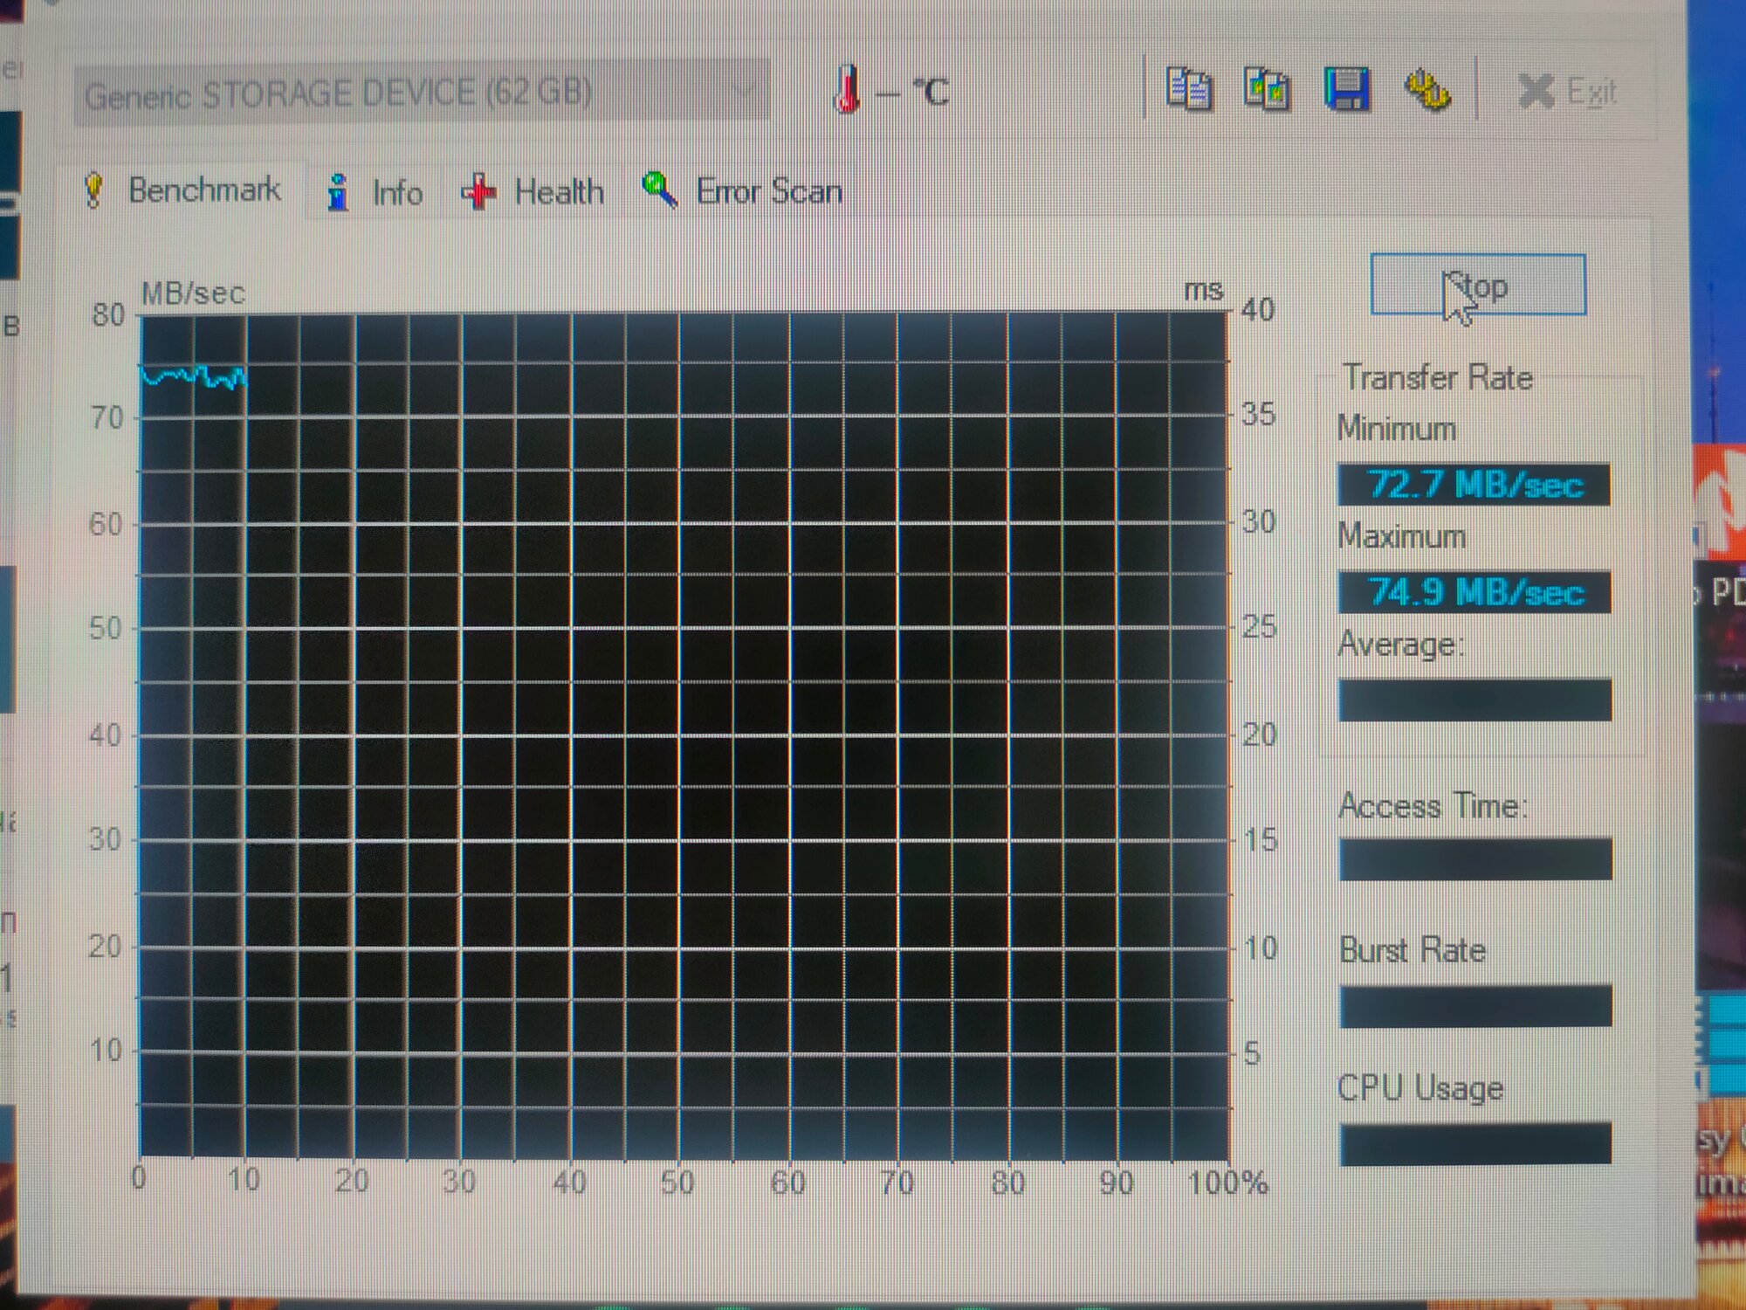
Task: Click the copy info to clipboard icon
Action: (1189, 90)
